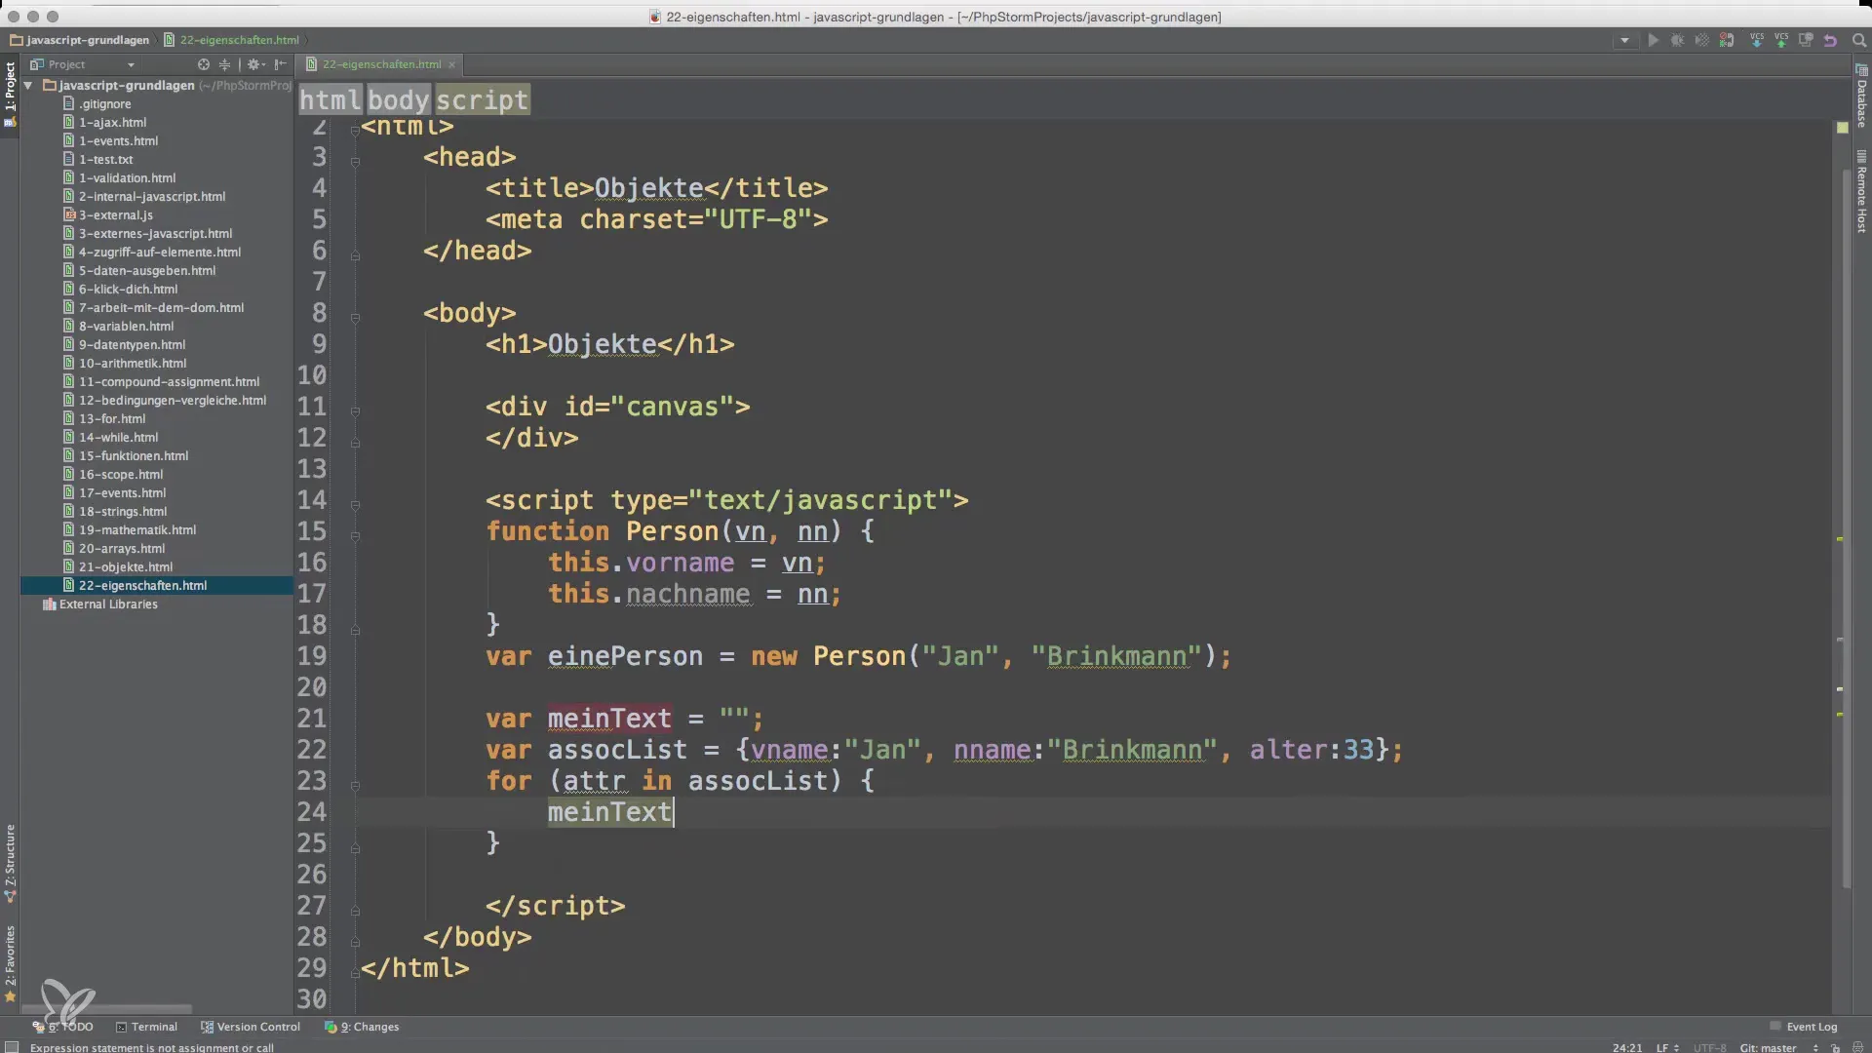
Task: Click cursor position 24:21 in status bar
Action: (1626, 1047)
